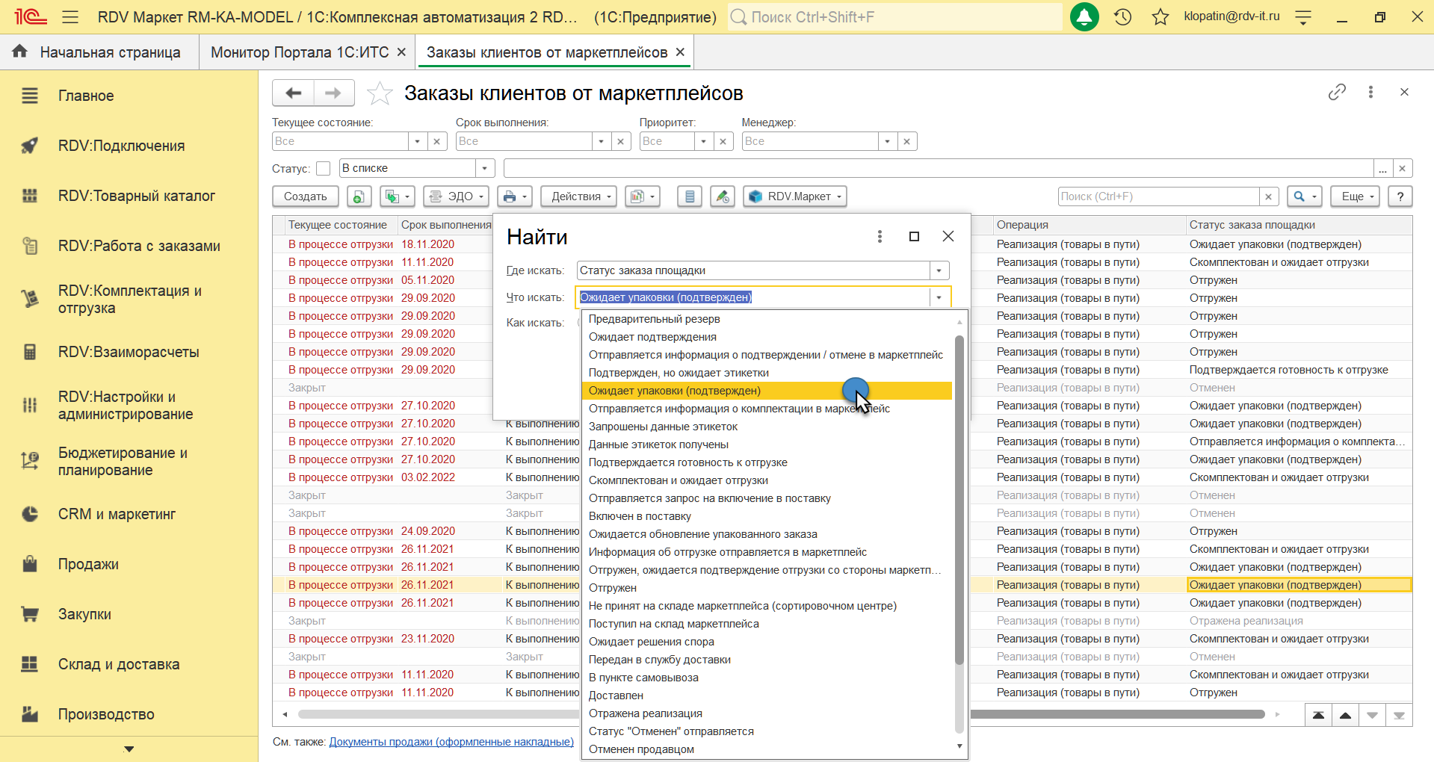Click the copy document icon next to Создать
This screenshot has width=1434, height=762.
click(359, 196)
